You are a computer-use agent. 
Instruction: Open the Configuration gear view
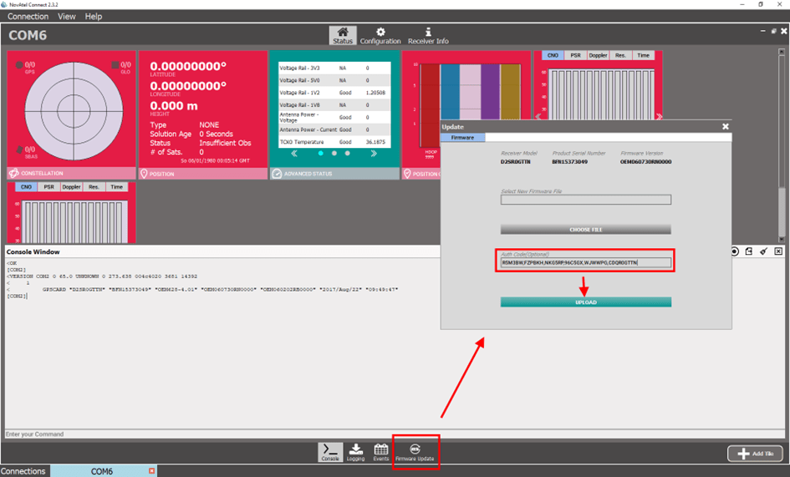click(380, 35)
